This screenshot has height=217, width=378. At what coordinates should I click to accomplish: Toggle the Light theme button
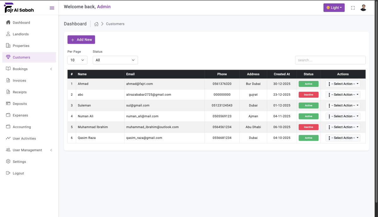[x=334, y=8]
